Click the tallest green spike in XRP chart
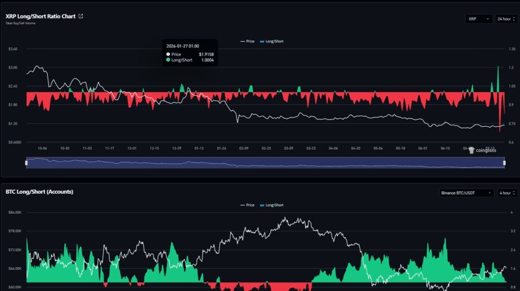Screen dimensions: 520x291 pyautogui.click(x=498, y=79)
